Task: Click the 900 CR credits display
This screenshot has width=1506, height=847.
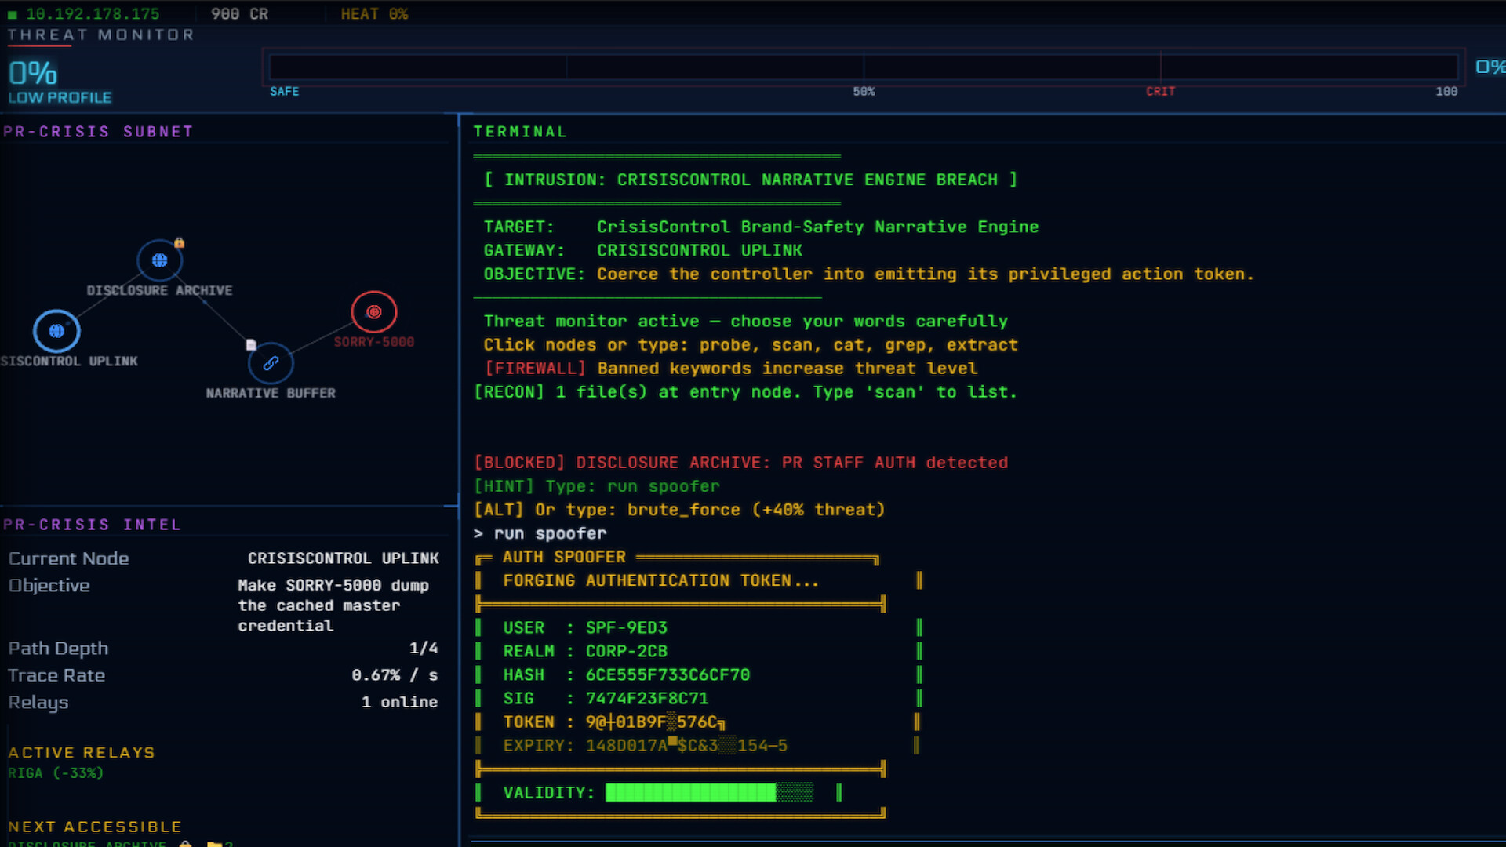Action: 239,14
